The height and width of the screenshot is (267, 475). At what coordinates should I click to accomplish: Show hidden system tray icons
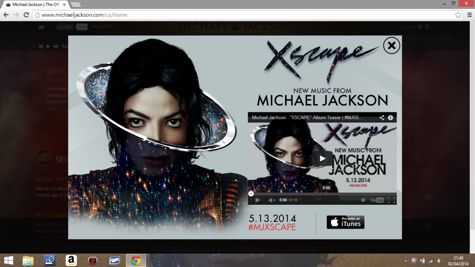coord(407,260)
